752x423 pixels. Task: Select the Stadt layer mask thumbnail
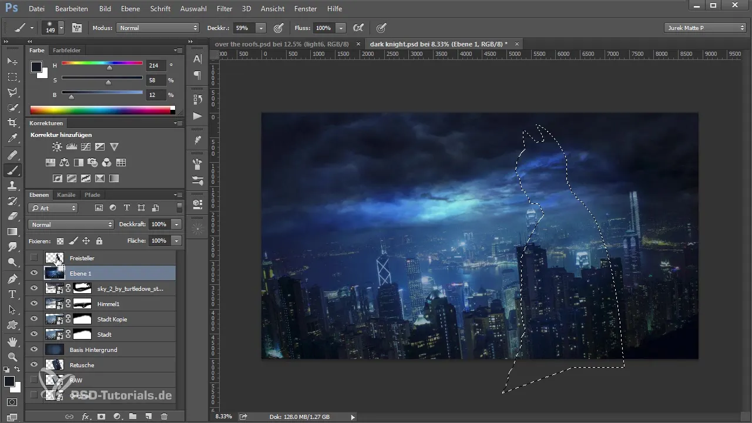[x=83, y=334]
